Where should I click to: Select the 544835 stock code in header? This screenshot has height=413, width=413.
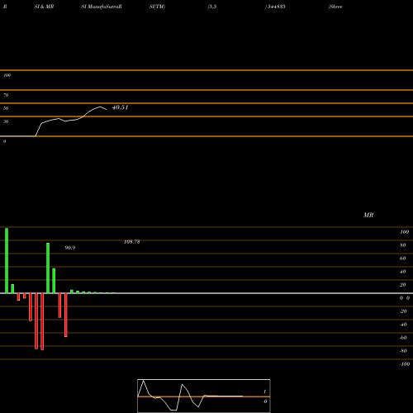click(x=276, y=7)
